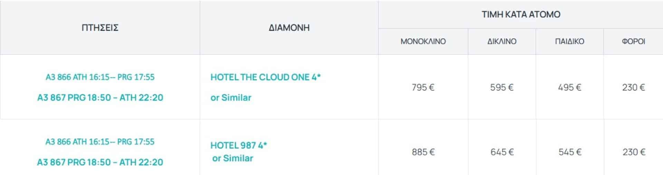The width and height of the screenshot is (663, 175).
Task: Open the HOTEL THE CLOUD ONE 4* link
Action: pyautogui.click(x=266, y=77)
